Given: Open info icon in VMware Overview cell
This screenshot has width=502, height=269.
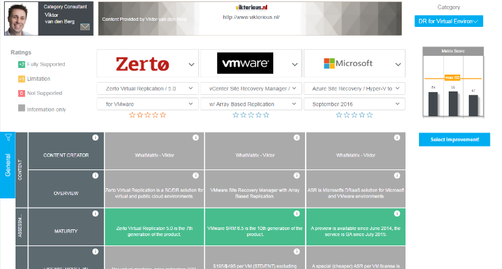Looking at the screenshot, I should coord(296,176).
